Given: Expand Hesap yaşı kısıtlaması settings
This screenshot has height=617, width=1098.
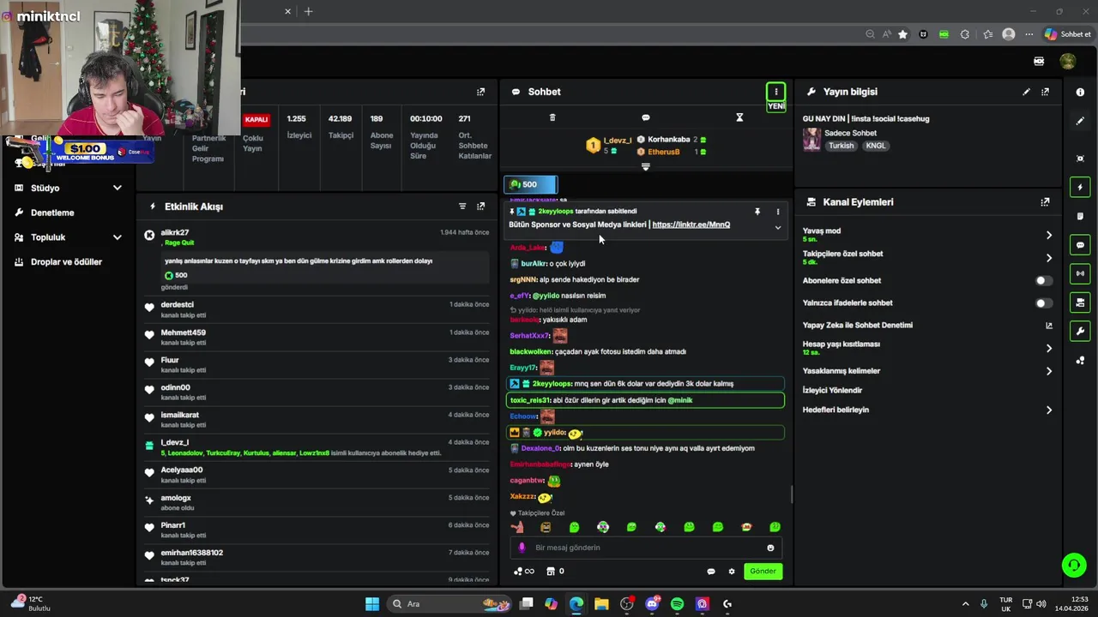Looking at the screenshot, I should pyautogui.click(x=1048, y=348).
